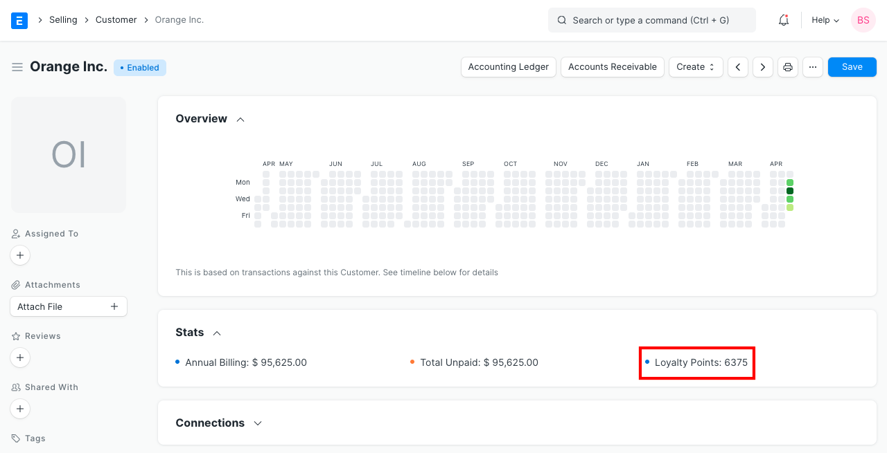Focus the search command bar

coord(651,20)
